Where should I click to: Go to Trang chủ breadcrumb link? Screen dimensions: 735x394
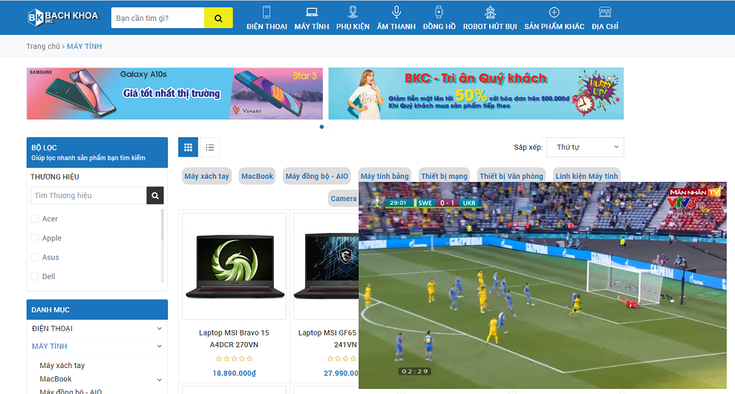pyautogui.click(x=43, y=46)
